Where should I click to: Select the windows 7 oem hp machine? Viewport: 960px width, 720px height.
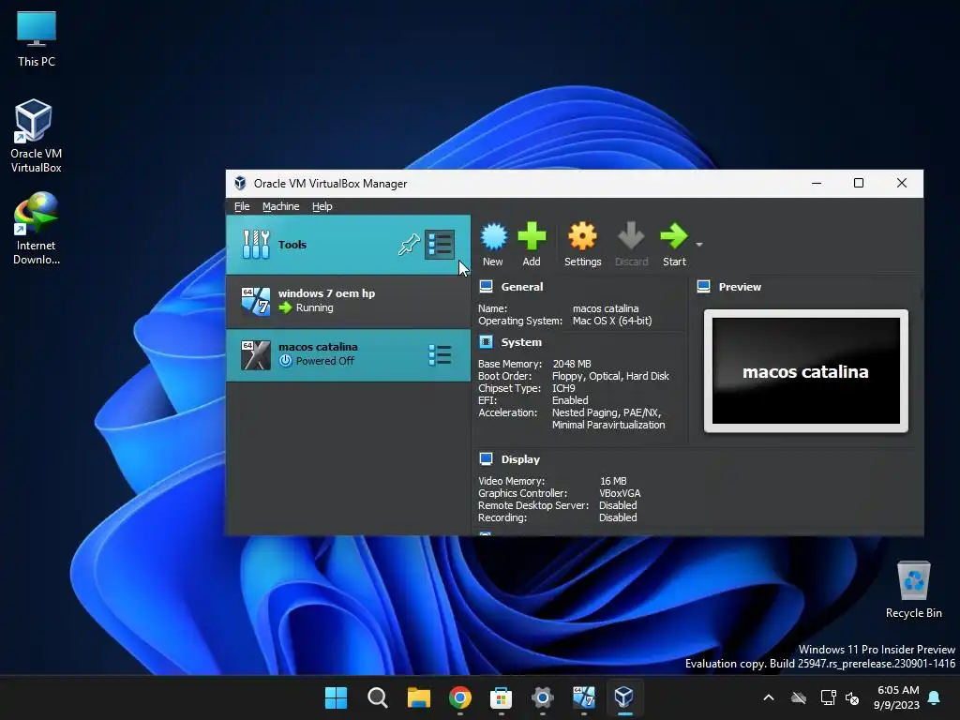tap(348, 301)
